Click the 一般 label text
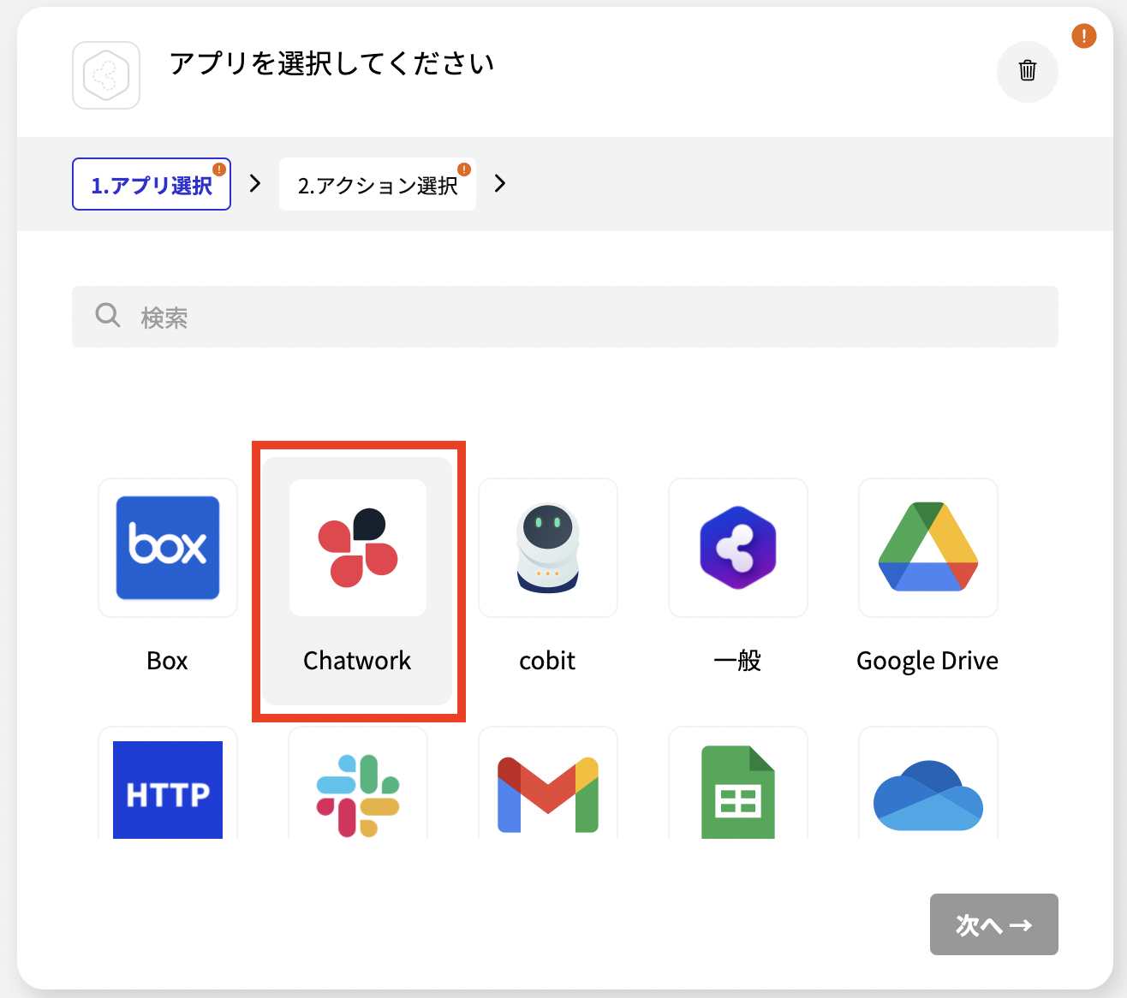The width and height of the screenshot is (1127, 998). pos(737,661)
